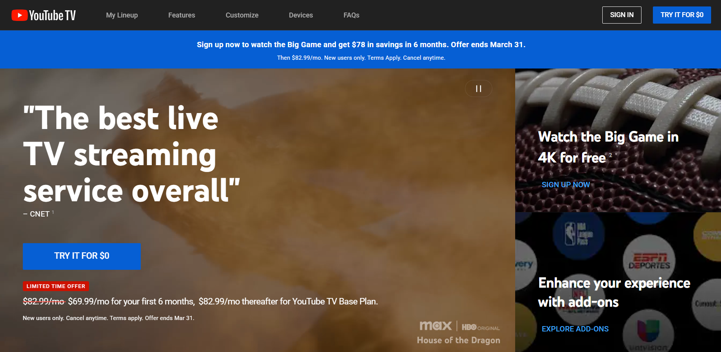This screenshot has height=352, width=721.
Task: Click the YouTube TV logo
Action: pyautogui.click(x=44, y=15)
